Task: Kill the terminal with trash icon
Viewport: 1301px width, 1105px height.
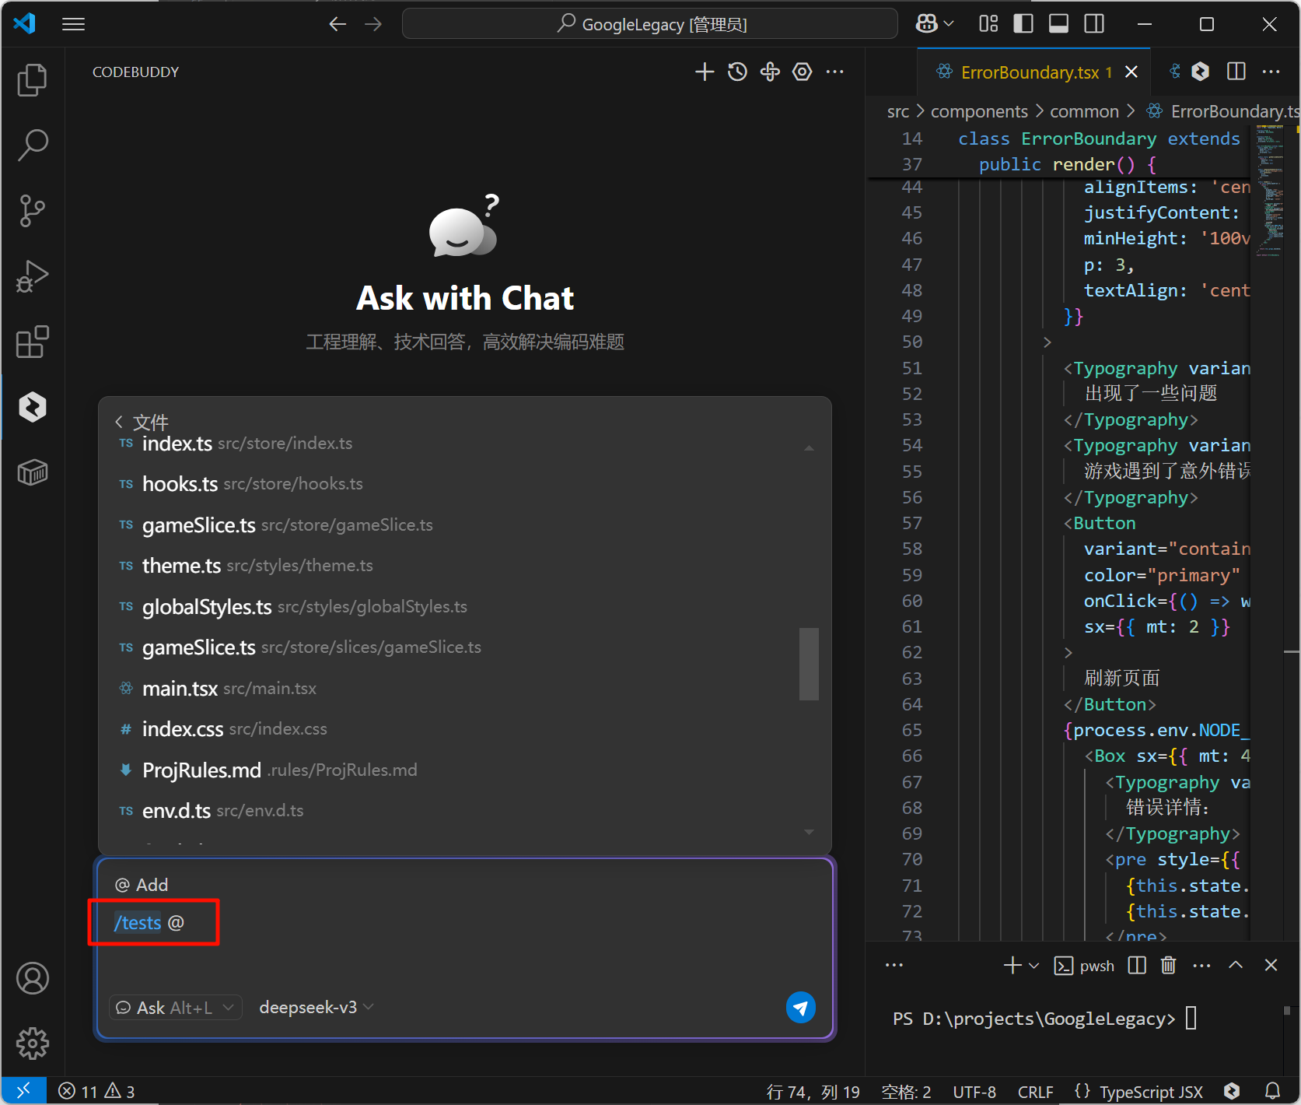Action: 1168,966
